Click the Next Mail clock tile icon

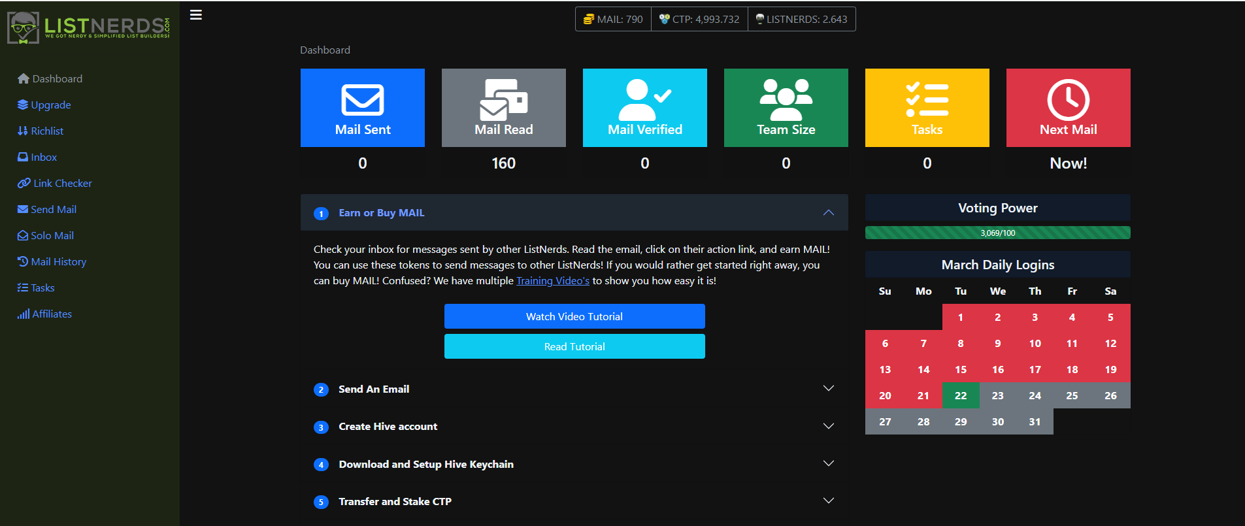(x=1069, y=100)
